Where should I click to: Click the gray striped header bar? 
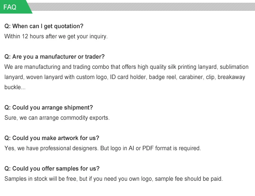(x=143, y=7)
